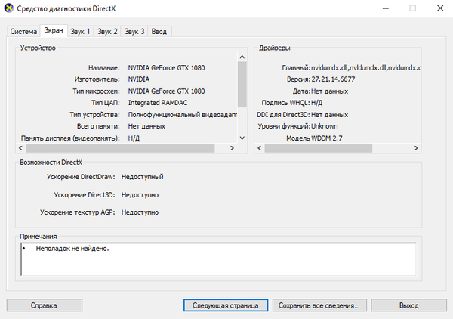
Task: Click the Устройство horizontal scrollbar thumb
Action: pos(120,148)
